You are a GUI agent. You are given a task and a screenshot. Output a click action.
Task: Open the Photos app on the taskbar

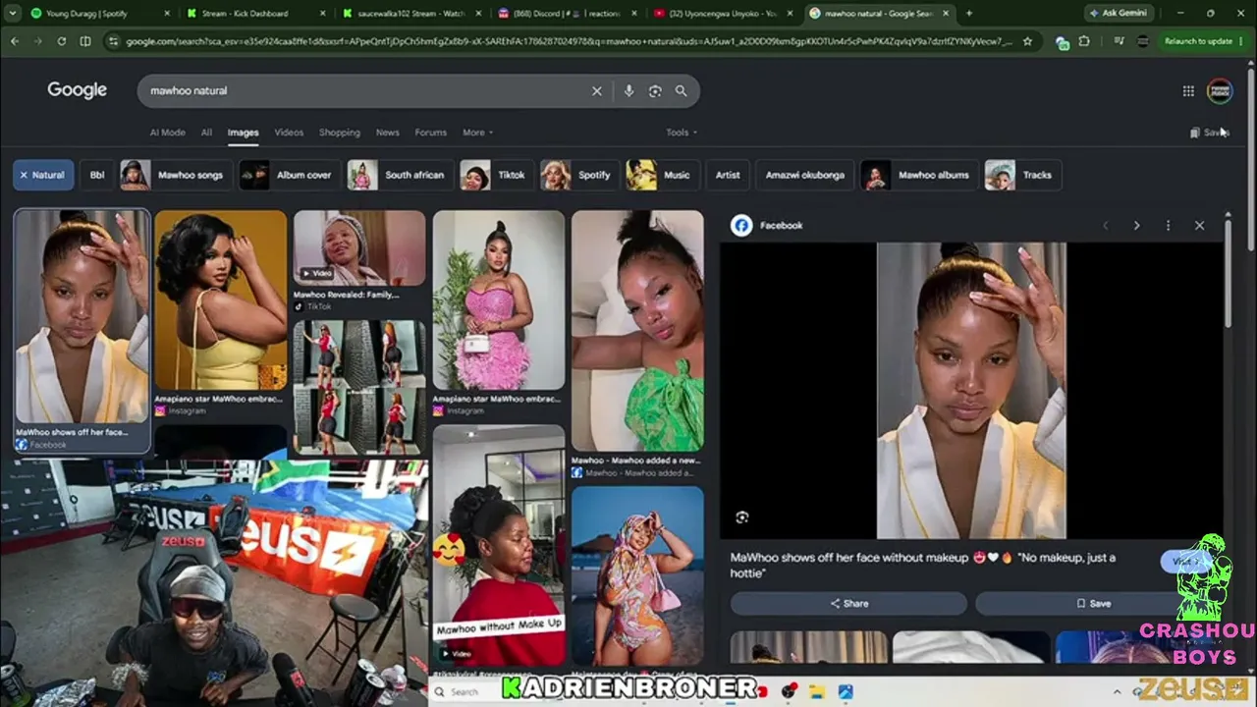tap(845, 691)
